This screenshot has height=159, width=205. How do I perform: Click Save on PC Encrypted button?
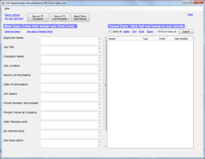click(x=38, y=17)
